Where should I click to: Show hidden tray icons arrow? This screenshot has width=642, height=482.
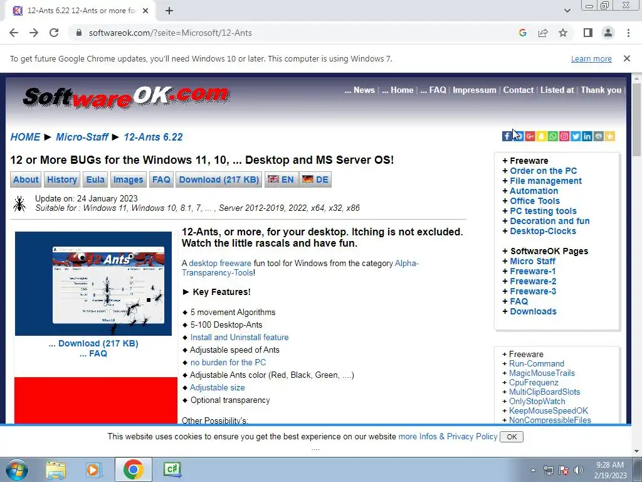click(x=533, y=470)
